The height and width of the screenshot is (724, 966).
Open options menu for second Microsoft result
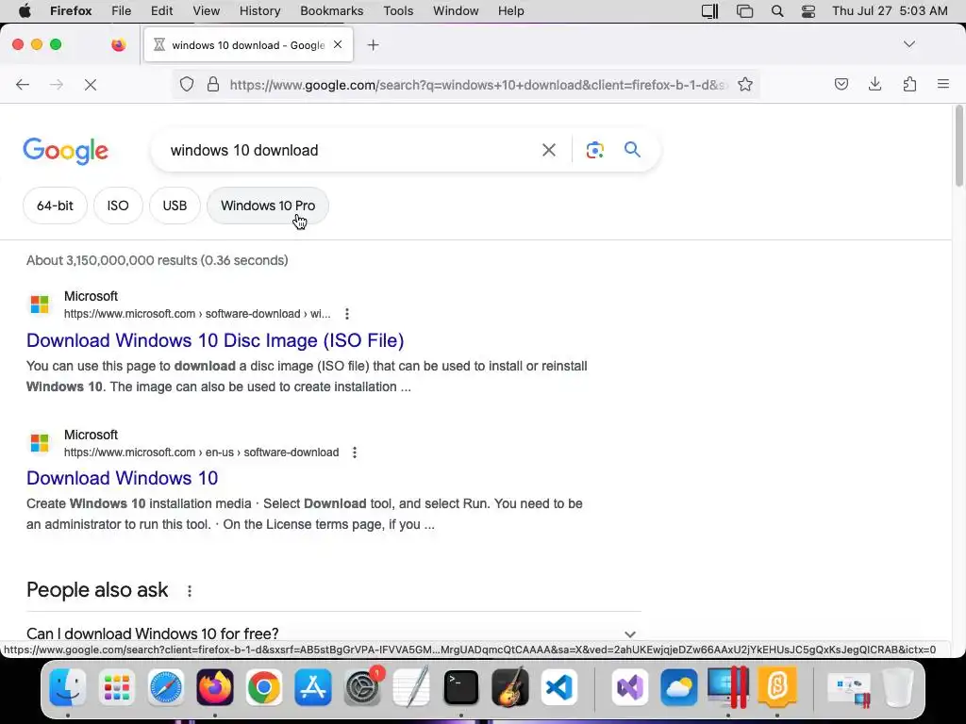(x=355, y=452)
